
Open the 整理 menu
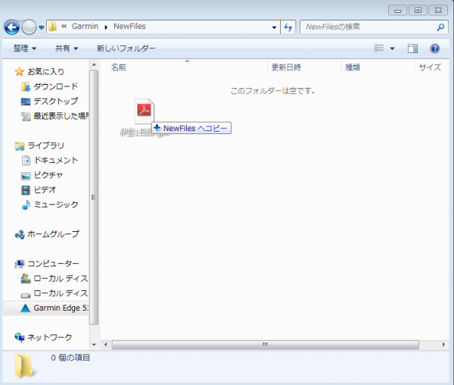[25, 49]
